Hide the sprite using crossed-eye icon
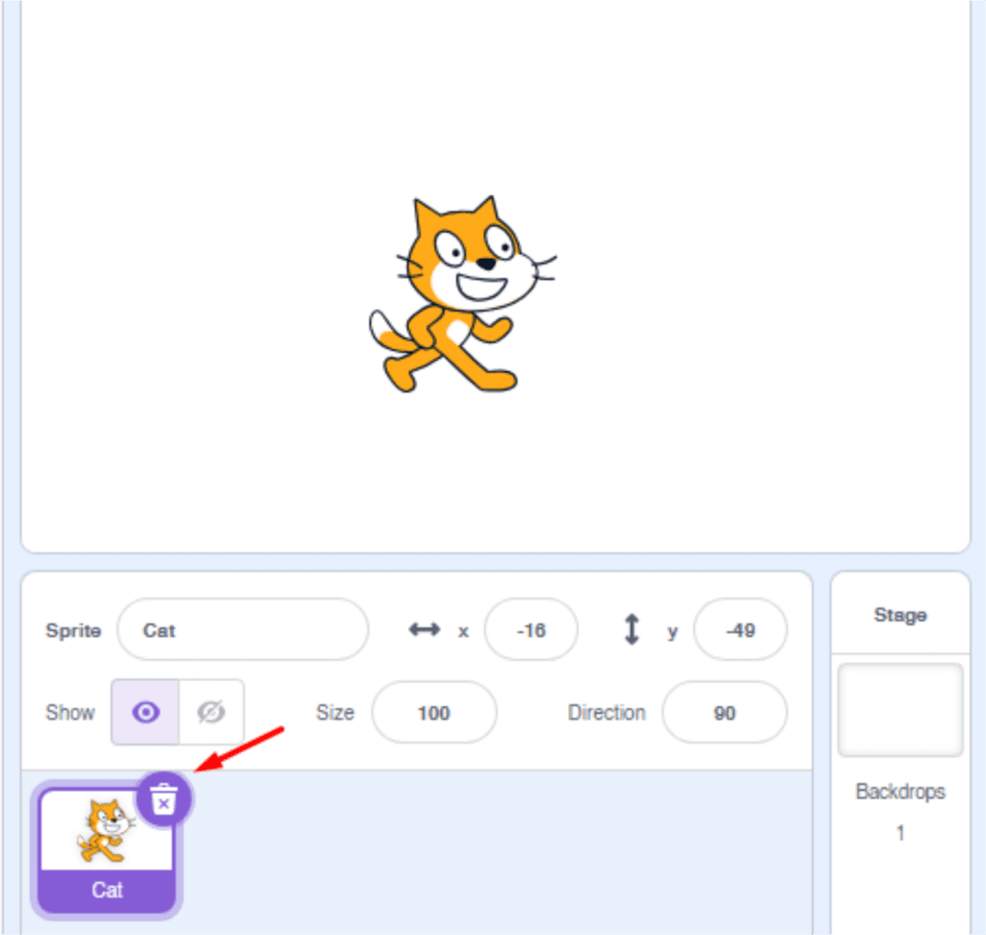Screen dimensions: 986x935 [211, 712]
